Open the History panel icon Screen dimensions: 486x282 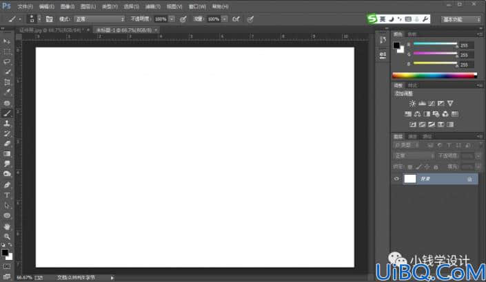coord(383,40)
